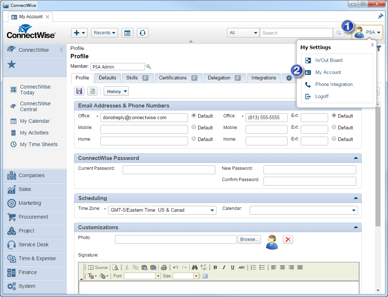The image size is (388, 297).
Task: Click the global Search field
Action: (296, 33)
